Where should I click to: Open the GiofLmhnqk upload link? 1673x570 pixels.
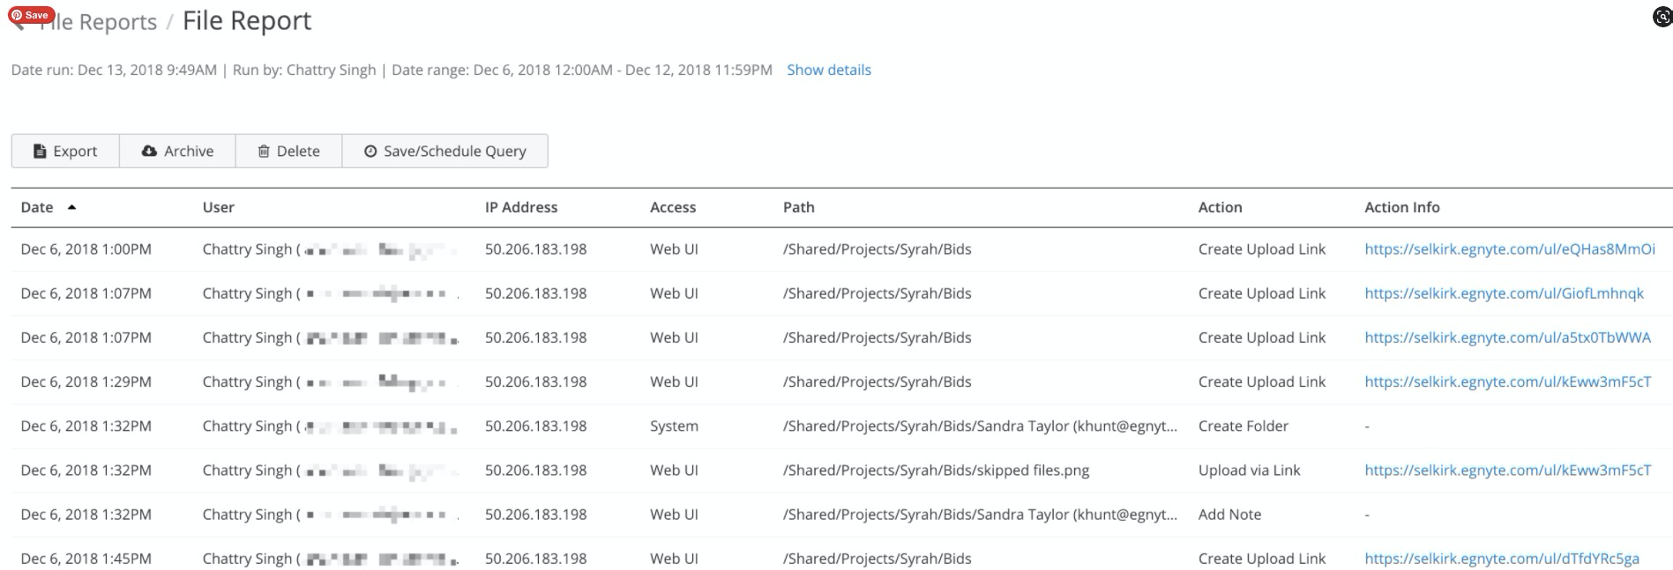(x=1504, y=293)
